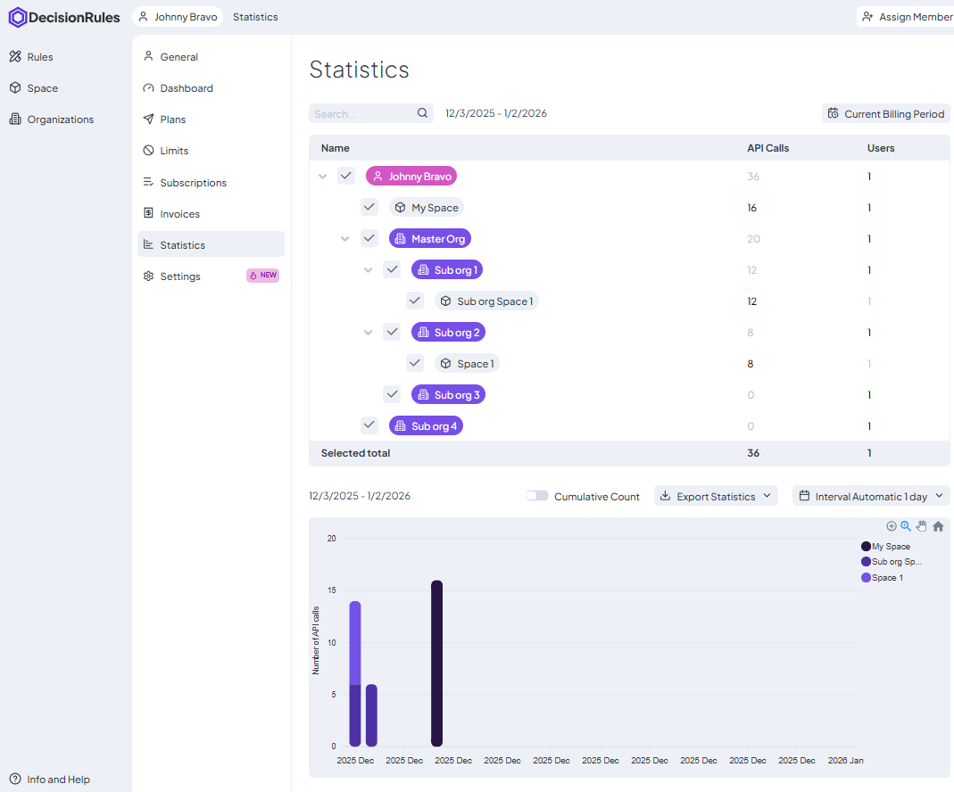Screen dimensions: 954x792
Task: Click the DecisionRules logo
Action: tap(64, 17)
